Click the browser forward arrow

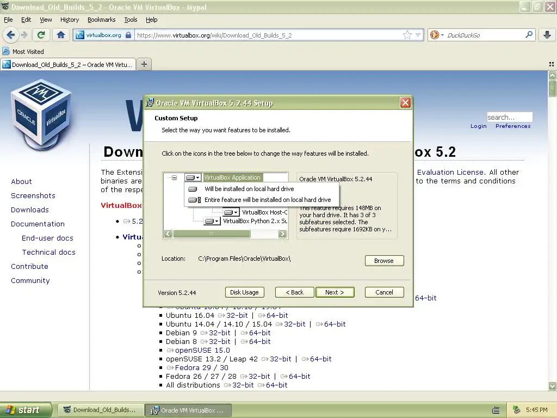click(x=24, y=35)
